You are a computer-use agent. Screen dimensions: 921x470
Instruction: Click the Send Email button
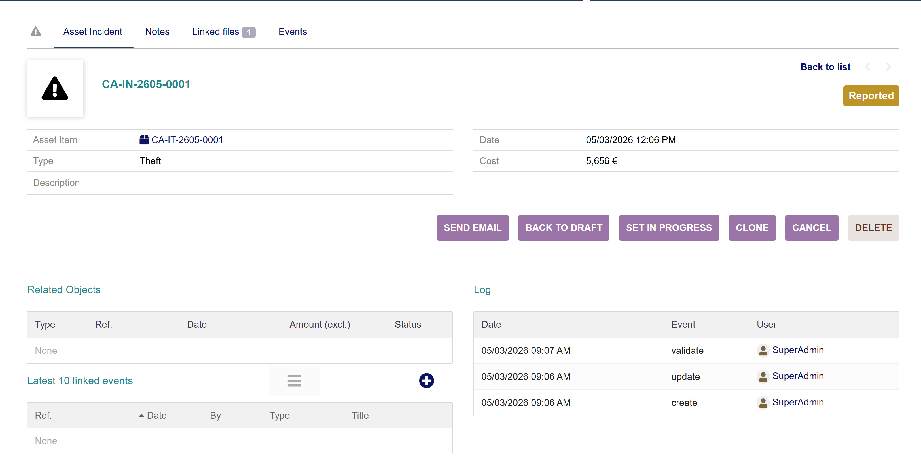coord(473,228)
